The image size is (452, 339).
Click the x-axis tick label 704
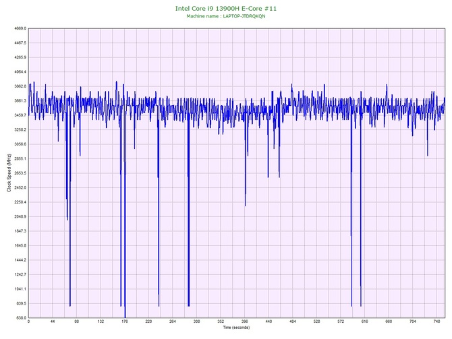point(412,321)
